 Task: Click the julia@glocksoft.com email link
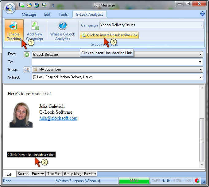58,118
